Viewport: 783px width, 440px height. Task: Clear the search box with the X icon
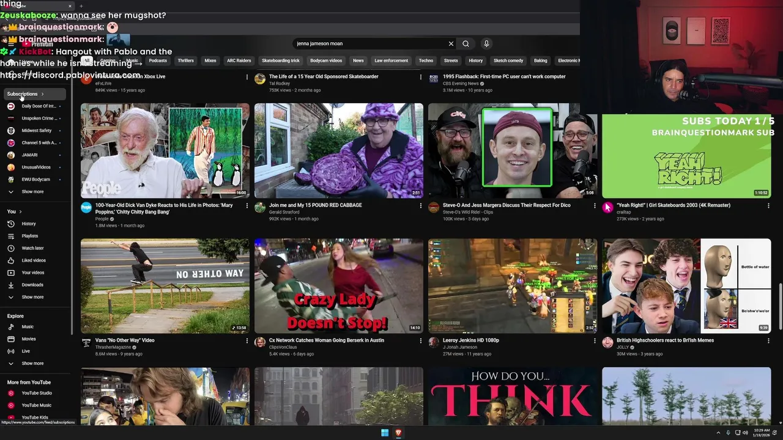451,43
